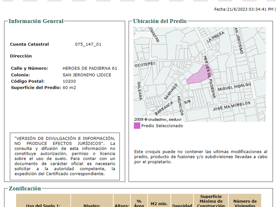Select the Densidad column header
Screen dimensions: 276x207
(182, 205)
